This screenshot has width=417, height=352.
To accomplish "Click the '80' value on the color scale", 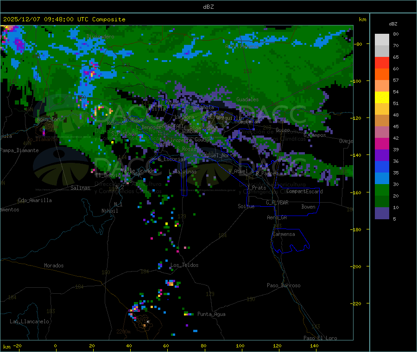I will point(396,34).
